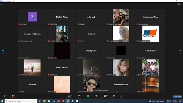Select the AGAMSYAH PUTRA video tile
The image size is (183, 103).
click(x=62, y=34)
